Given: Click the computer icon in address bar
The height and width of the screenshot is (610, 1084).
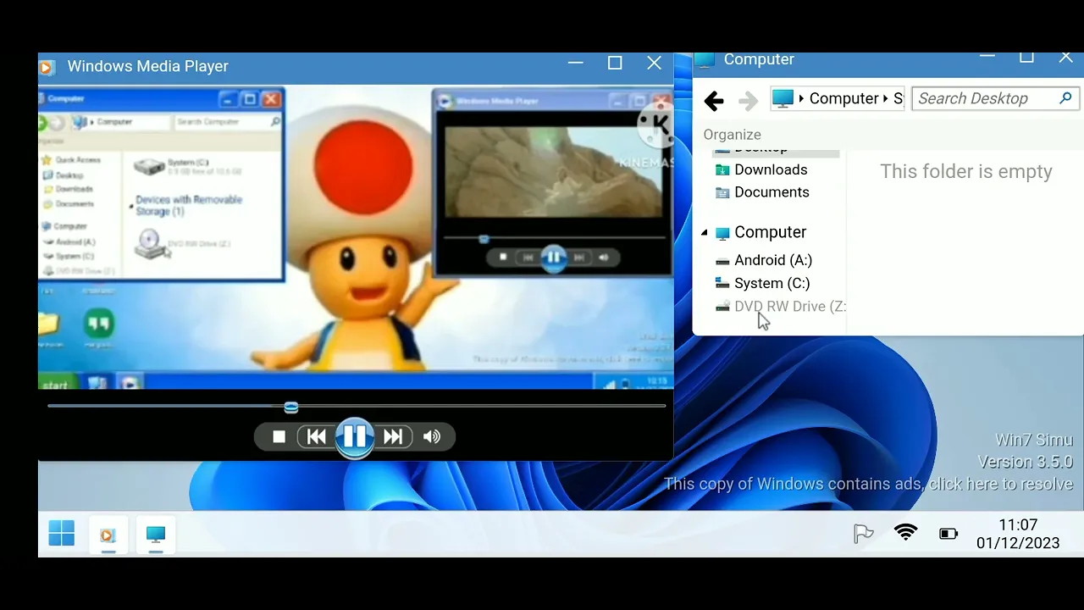Looking at the screenshot, I should pos(783,98).
